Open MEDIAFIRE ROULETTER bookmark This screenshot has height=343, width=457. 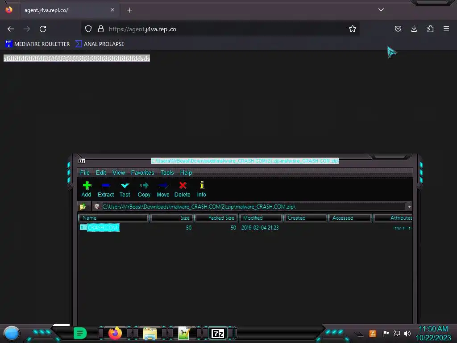click(x=37, y=44)
